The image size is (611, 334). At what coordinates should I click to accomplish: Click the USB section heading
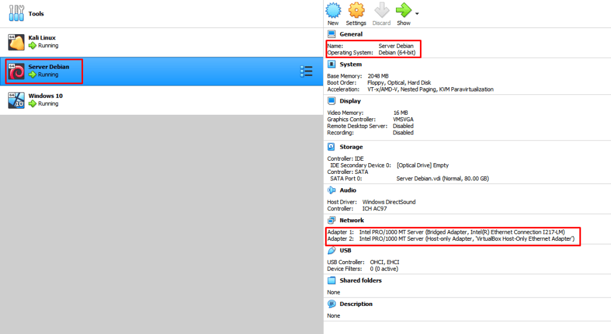pyautogui.click(x=346, y=250)
